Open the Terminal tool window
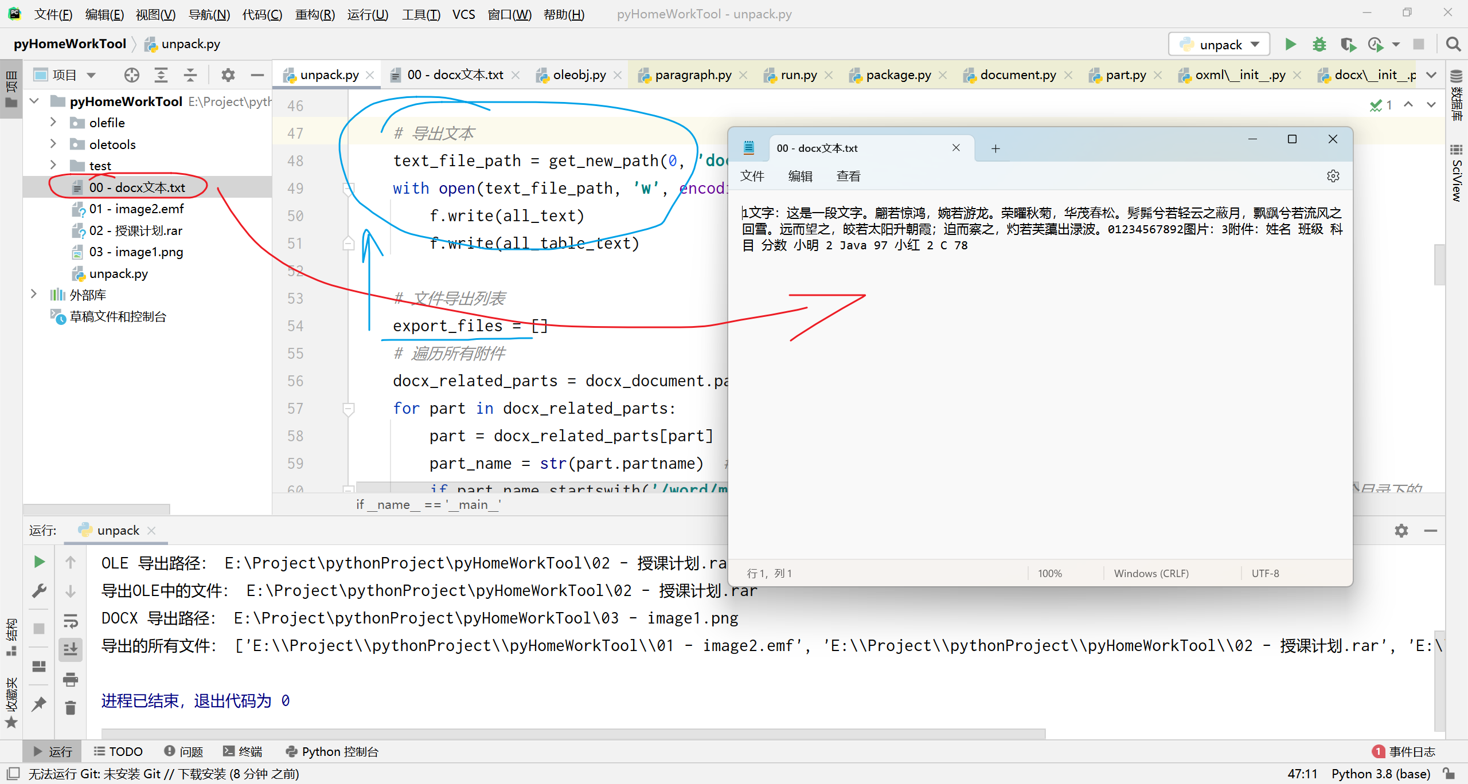 click(243, 751)
